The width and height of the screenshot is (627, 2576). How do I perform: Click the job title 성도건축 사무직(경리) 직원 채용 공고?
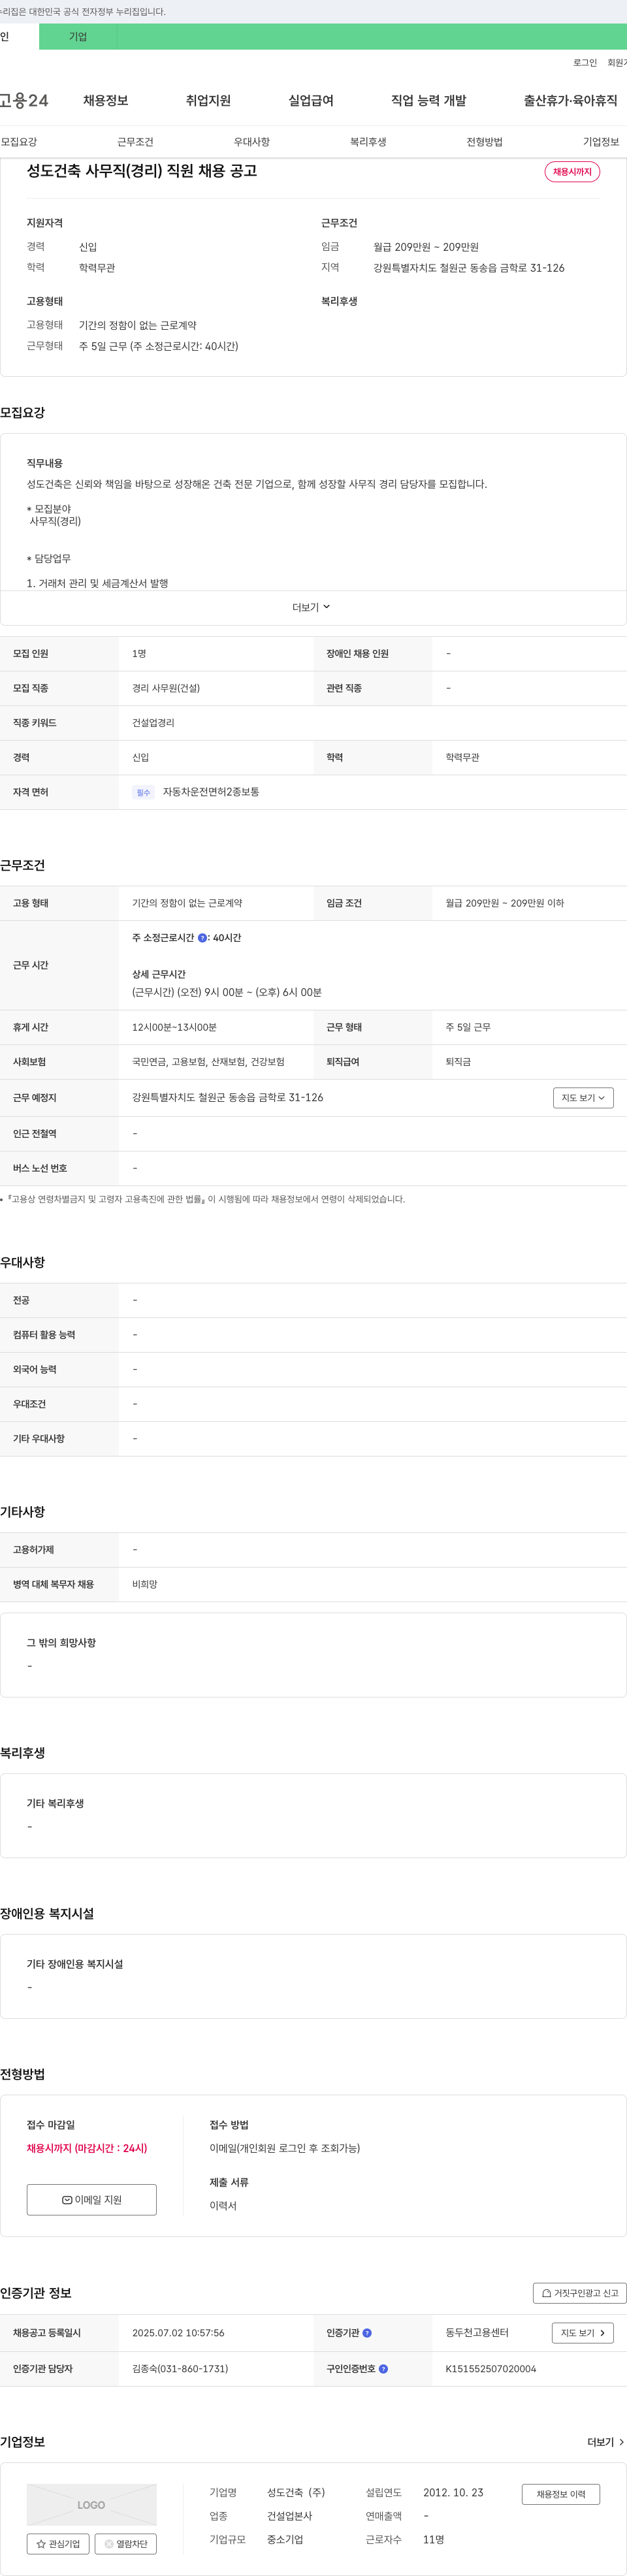[x=142, y=171]
